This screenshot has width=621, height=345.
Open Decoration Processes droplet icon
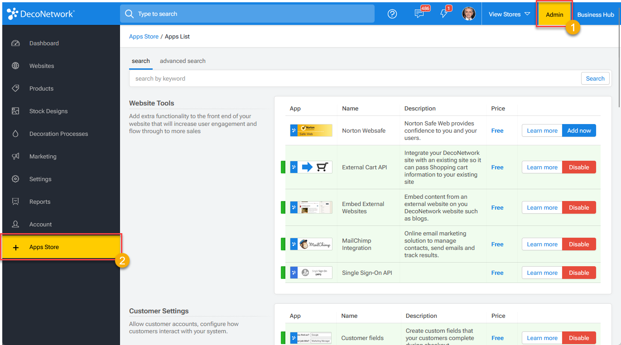pyautogui.click(x=15, y=134)
